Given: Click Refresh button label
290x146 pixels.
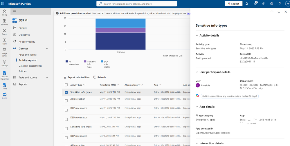Looking at the screenshot, I should pos(102,77).
